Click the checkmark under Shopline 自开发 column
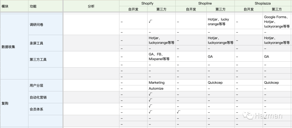The height and width of the screenshot is (128, 292). (x=179, y=112)
